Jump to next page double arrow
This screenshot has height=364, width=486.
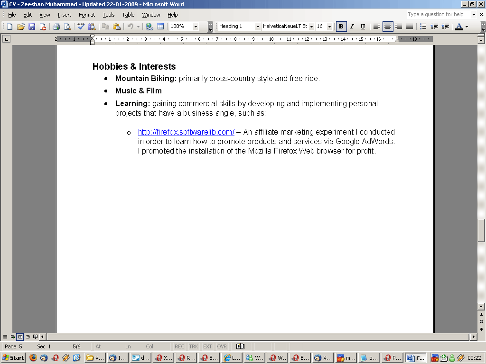(481, 329)
